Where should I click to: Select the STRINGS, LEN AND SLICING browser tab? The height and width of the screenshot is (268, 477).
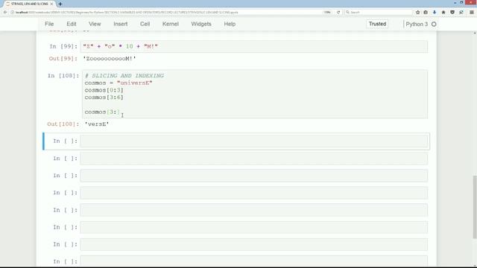coord(29,4)
